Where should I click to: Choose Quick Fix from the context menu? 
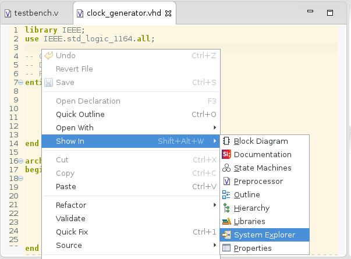pos(131,232)
